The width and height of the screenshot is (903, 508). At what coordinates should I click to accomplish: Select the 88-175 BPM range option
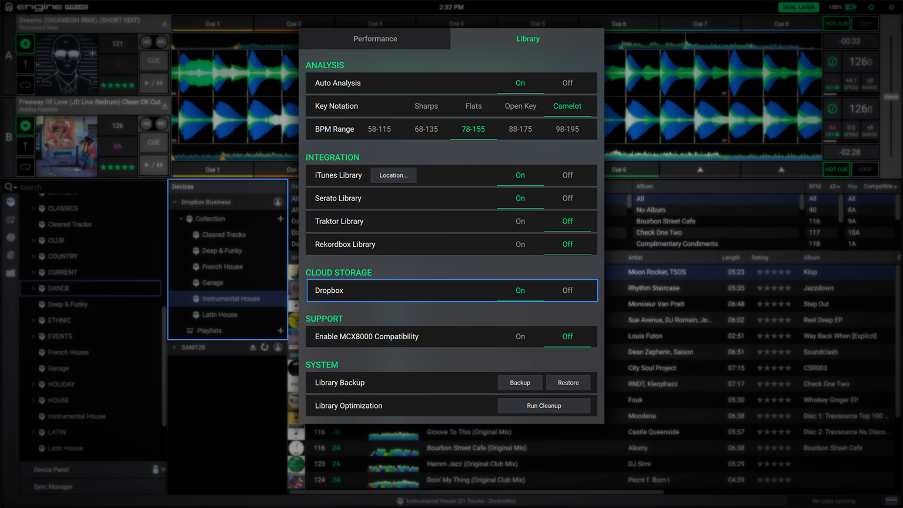point(520,129)
